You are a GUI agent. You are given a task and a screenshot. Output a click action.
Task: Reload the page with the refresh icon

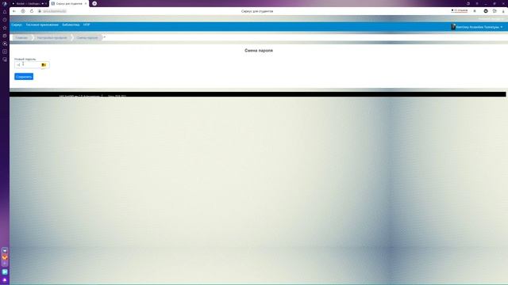click(32, 11)
